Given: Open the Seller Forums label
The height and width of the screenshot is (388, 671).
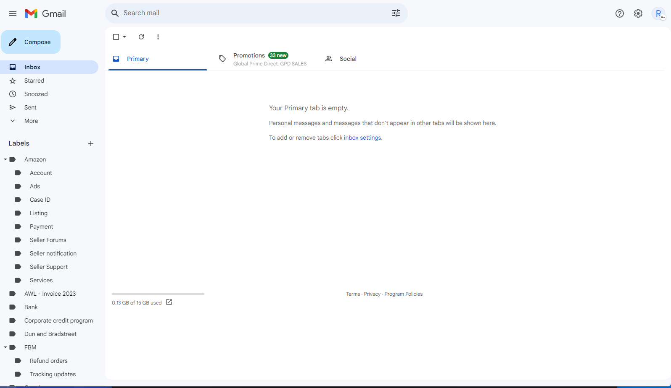Looking at the screenshot, I should 48,240.
